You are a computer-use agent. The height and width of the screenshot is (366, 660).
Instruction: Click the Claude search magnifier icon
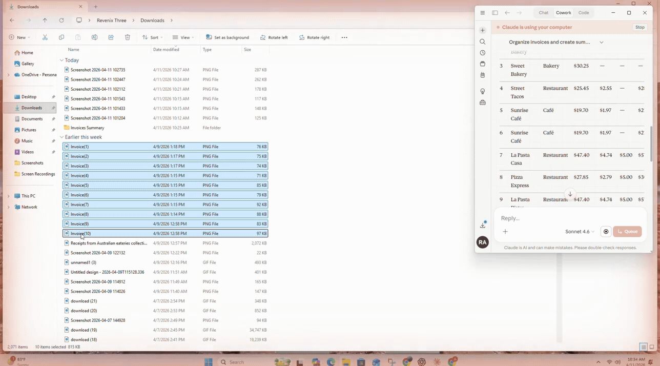[x=483, y=42]
